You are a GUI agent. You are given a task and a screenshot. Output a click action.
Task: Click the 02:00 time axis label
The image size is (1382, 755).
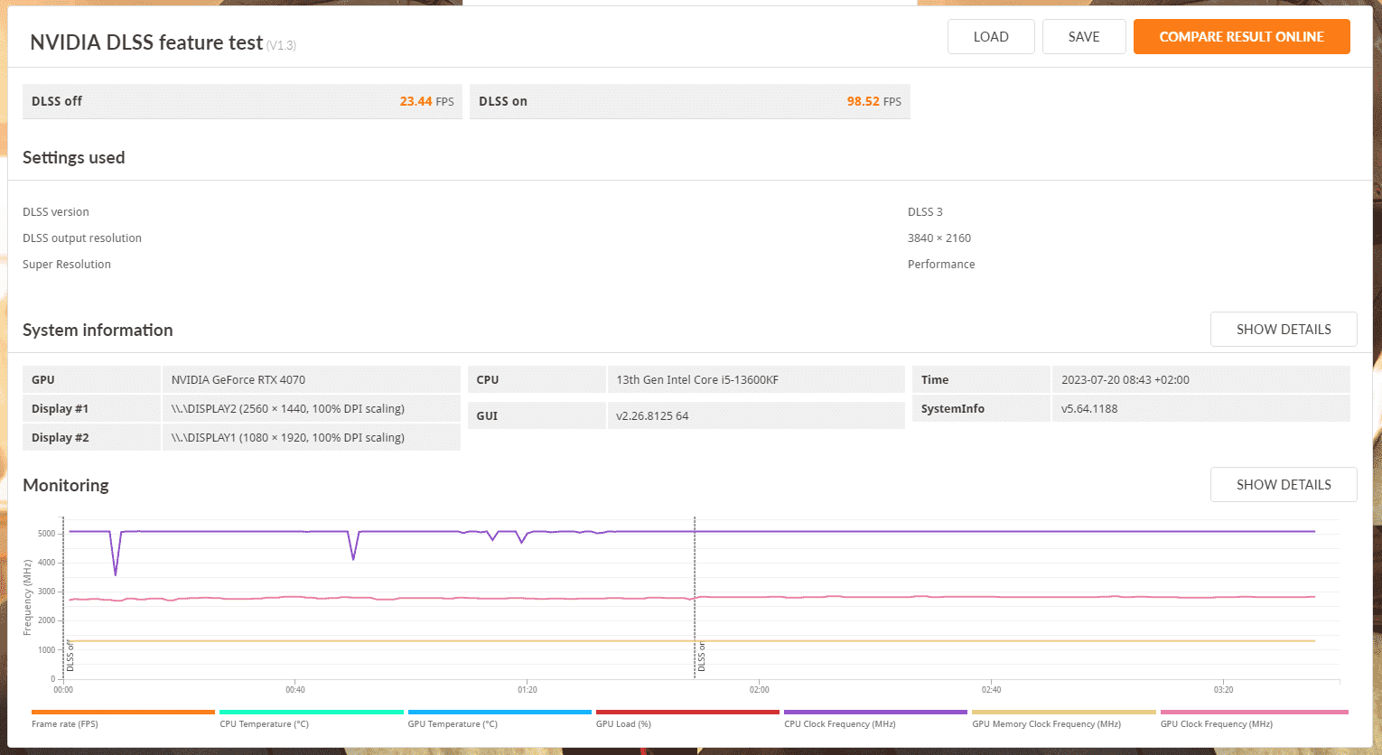point(760,690)
